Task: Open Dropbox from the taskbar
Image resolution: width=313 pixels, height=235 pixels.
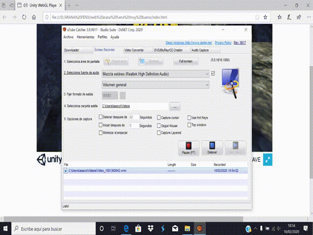Action: click(151, 229)
